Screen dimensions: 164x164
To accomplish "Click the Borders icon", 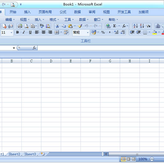I will click(x=145, y=32).
